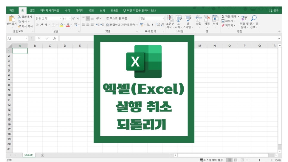Add a new sheet with plus icon
288x162 pixels.
(42, 155)
